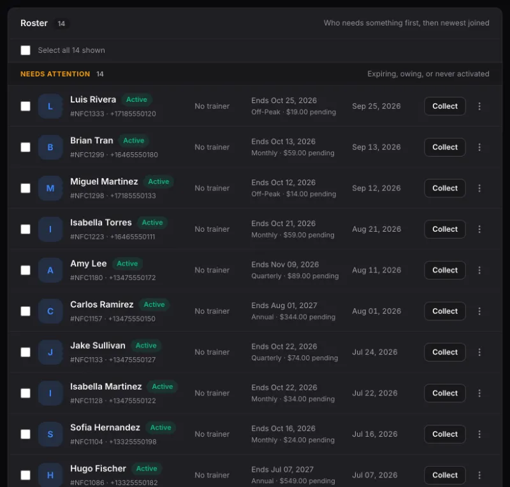
Task: Click member ID #NFC1223
Action: 87,237
